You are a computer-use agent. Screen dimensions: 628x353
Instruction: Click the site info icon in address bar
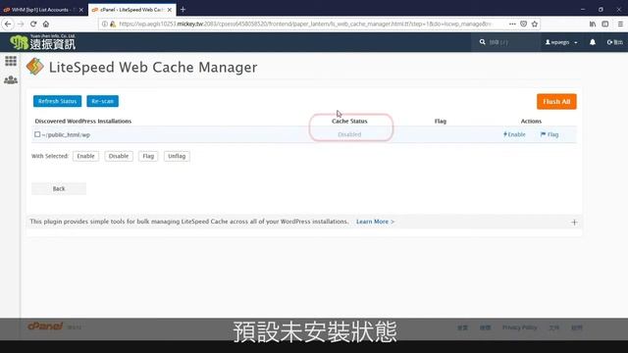(105, 24)
